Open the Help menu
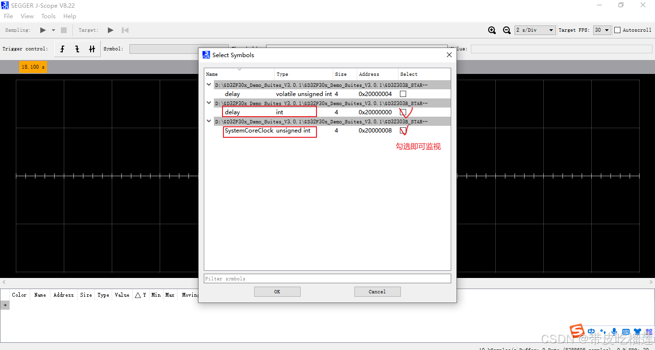655x350 pixels. click(x=70, y=16)
